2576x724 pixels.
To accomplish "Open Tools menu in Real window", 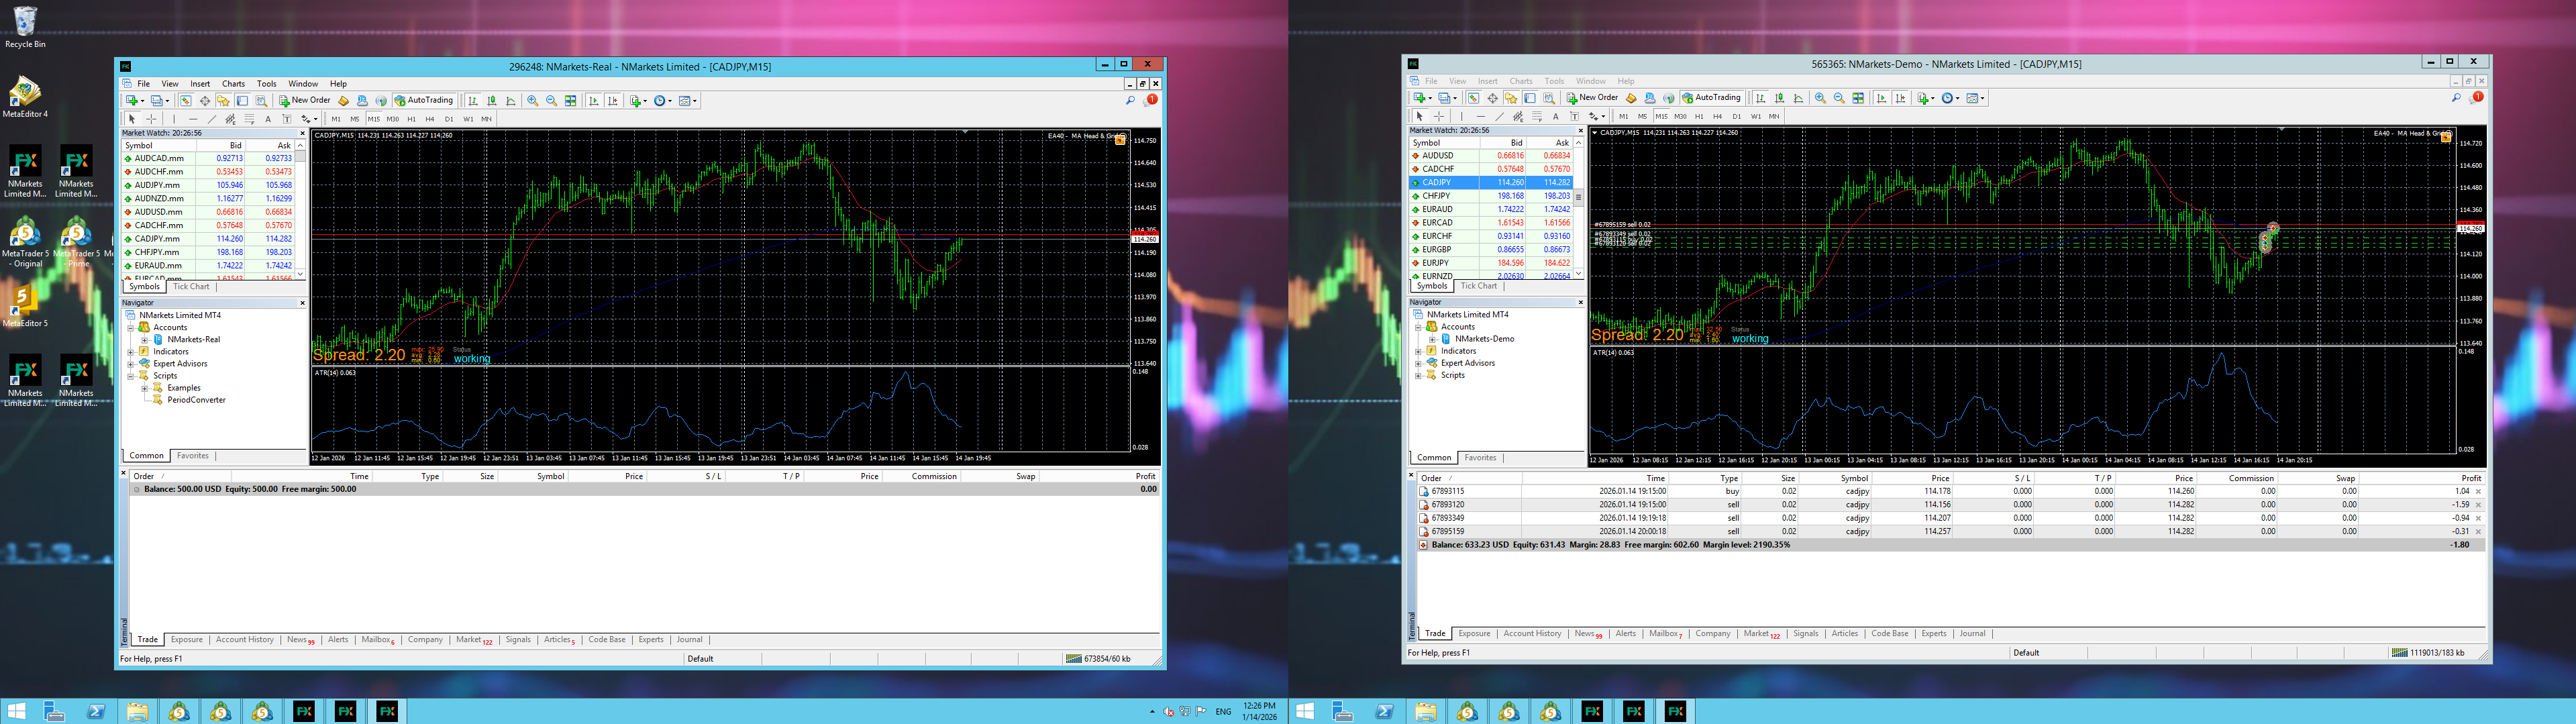I will click(x=266, y=84).
